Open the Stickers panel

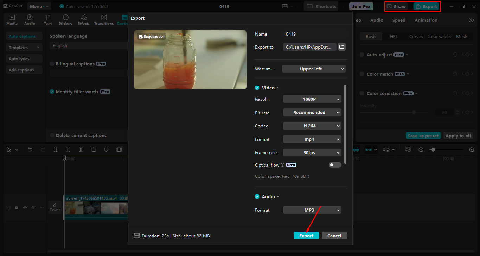click(x=65, y=19)
